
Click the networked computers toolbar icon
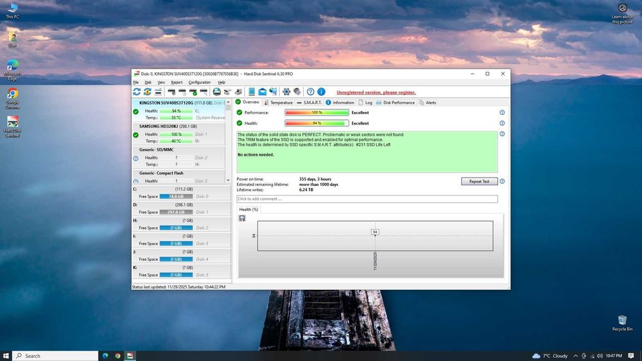(273, 92)
